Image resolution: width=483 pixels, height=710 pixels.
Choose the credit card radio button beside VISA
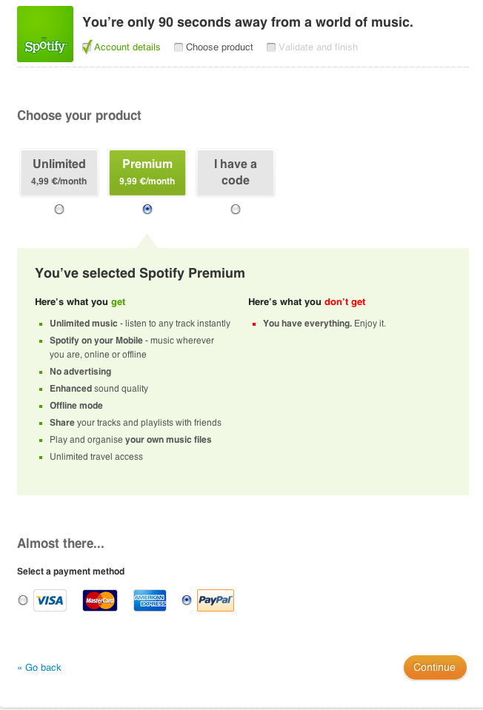[23, 600]
